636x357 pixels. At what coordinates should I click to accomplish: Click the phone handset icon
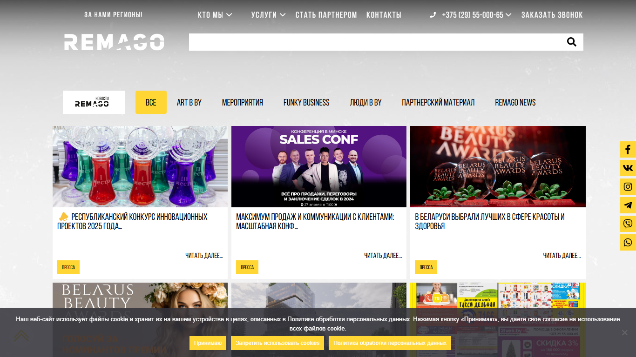(433, 15)
